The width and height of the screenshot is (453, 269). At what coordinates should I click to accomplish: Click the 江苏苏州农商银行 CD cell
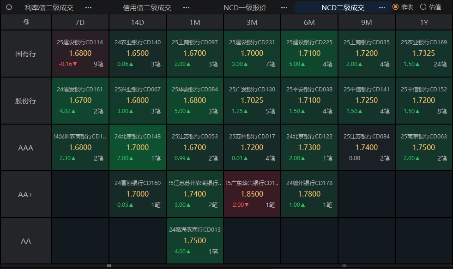[195, 194]
